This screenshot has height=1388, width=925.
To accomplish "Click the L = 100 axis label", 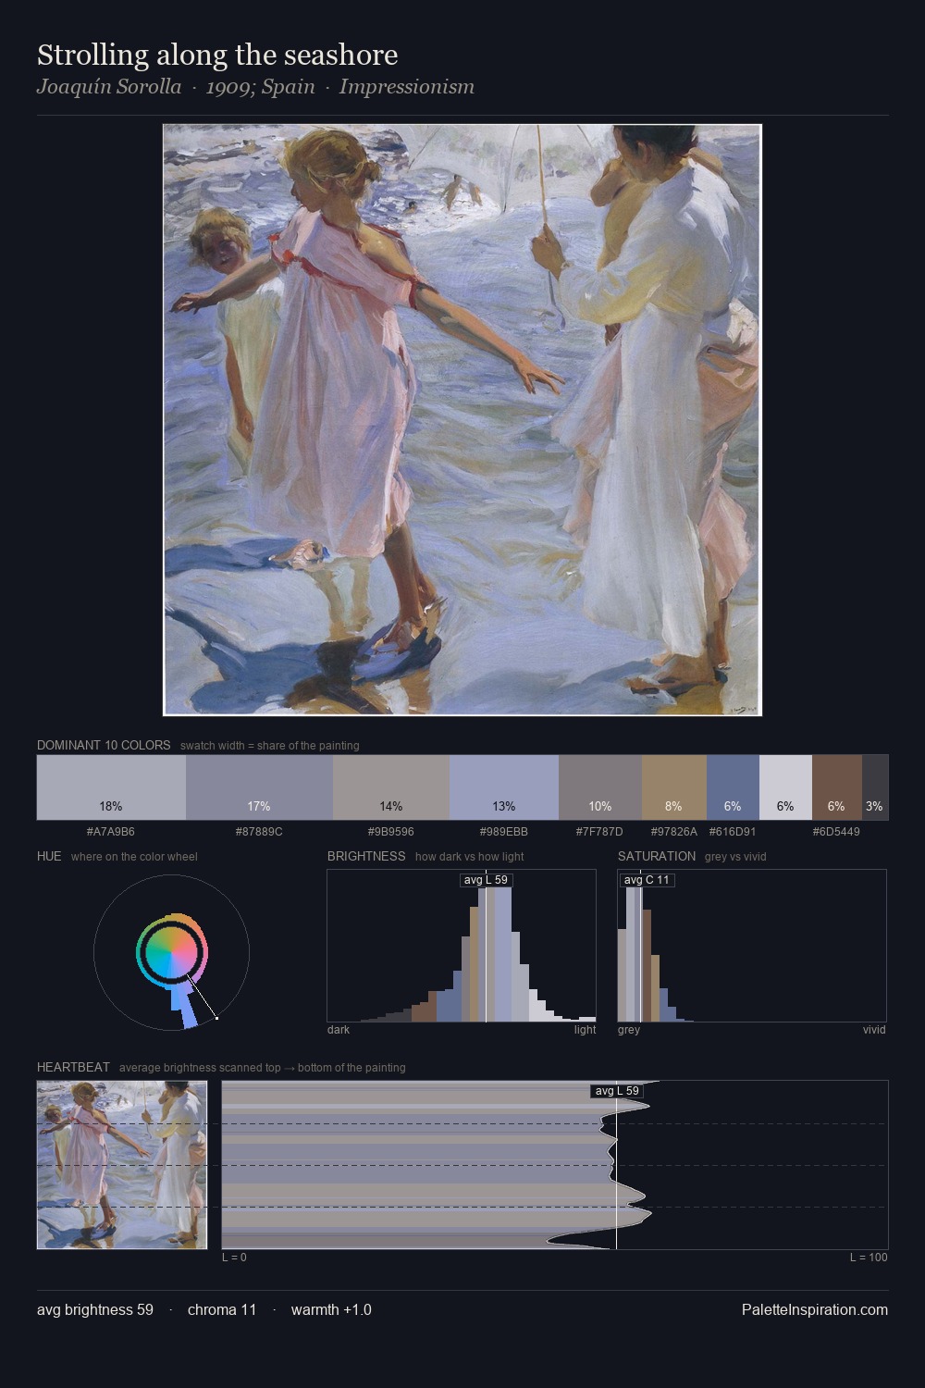I will [x=869, y=1258].
